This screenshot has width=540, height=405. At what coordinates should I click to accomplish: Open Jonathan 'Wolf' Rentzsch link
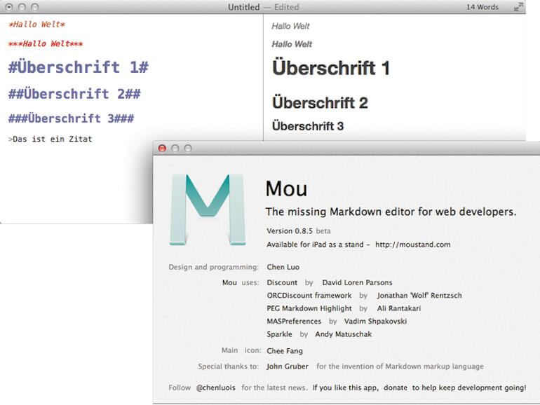pyautogui.click(x=419, y=295)
